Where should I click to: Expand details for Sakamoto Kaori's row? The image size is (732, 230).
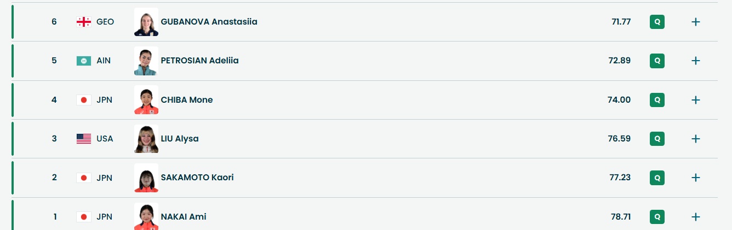[695, 178]
